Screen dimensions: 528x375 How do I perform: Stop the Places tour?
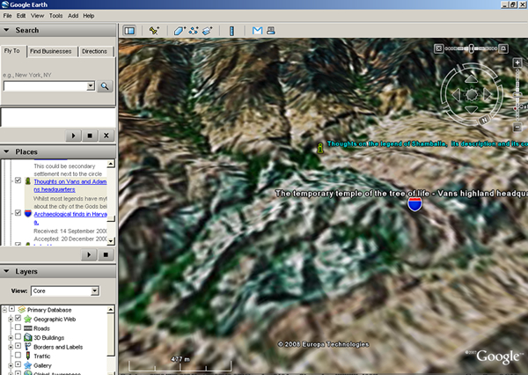pyautogui.click(x=106, y=254)
